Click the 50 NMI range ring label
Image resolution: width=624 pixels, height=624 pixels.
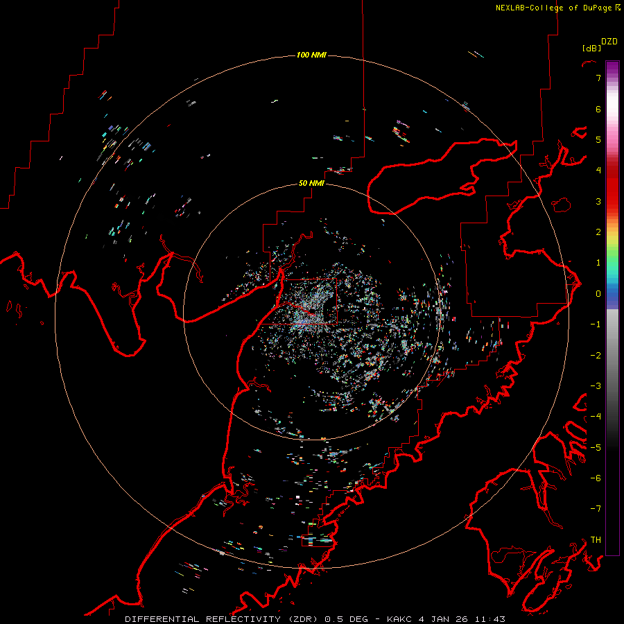[x=311, y=183]
